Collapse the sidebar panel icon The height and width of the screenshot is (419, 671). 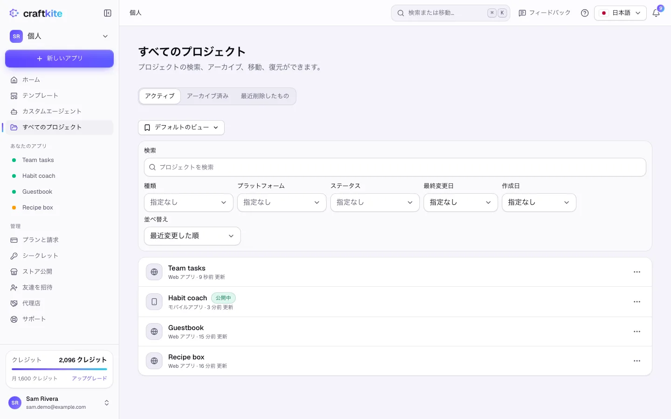coord(108,13)
